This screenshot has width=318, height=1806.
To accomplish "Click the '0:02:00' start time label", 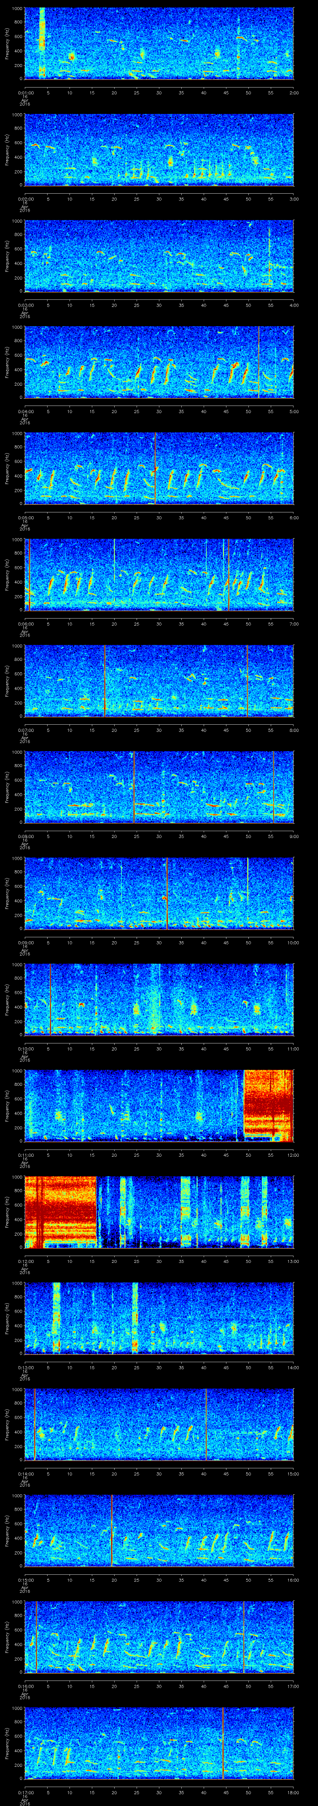I will pyautogui.click(x=25, y=199).
